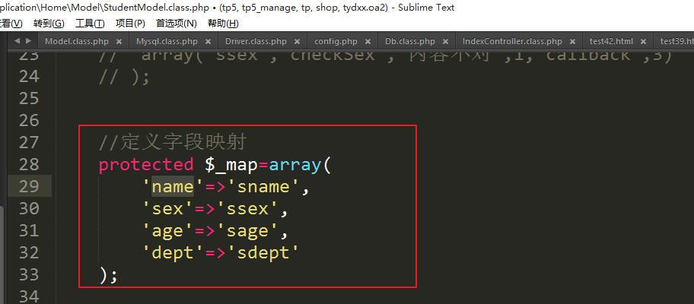Switch to the test42.html tab
This screenshot has width=694, height=304.
611,42
